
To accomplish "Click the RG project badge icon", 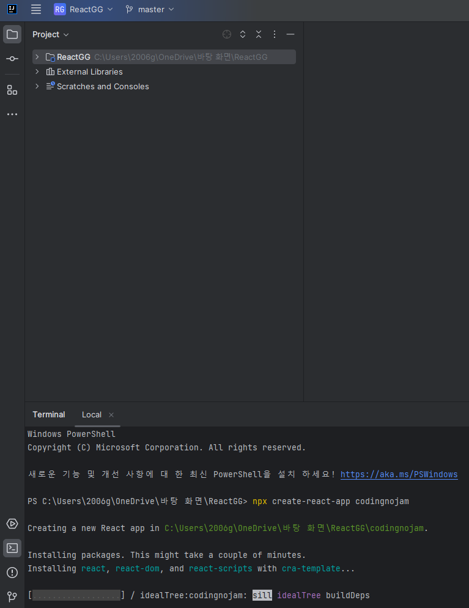I will tap(60, 9).
